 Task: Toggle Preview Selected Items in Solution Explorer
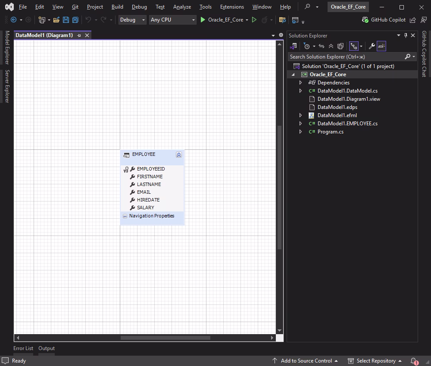pos(381,46)
